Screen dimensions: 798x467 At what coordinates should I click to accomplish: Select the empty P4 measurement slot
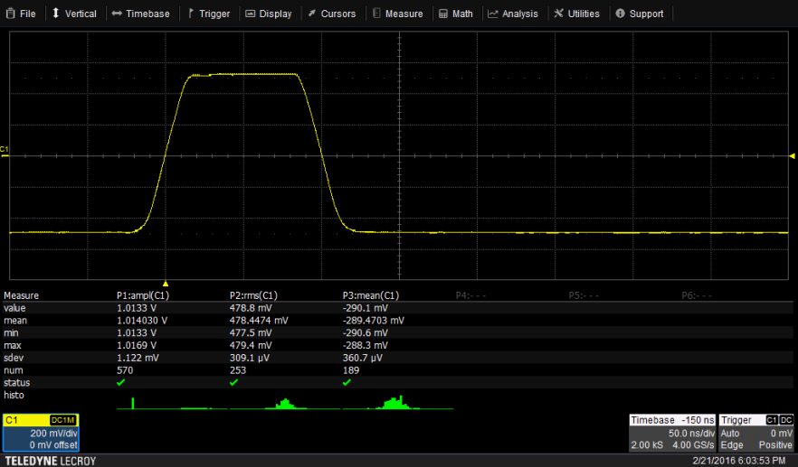[x=471, y=295]
